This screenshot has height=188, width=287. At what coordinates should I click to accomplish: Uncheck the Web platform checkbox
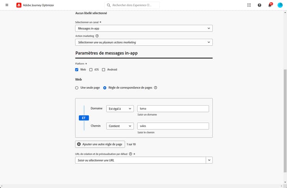pyautogui.click(x=77, y=70)
